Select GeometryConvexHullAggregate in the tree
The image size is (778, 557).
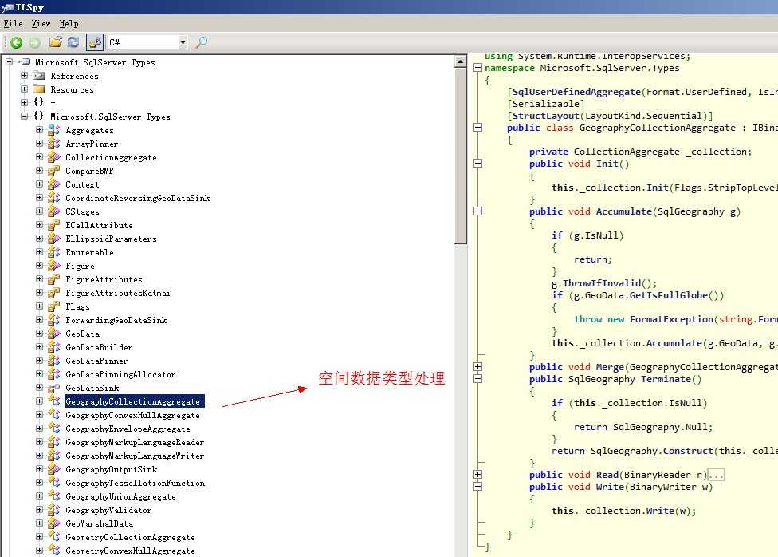[130, 551]
